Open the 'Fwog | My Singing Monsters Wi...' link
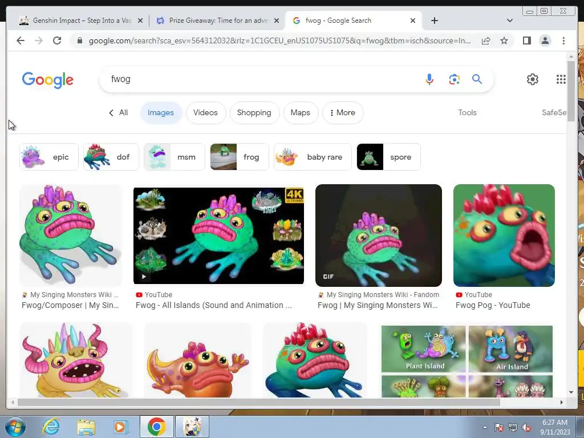The height and width of the screenshot is (438, 584). click(378, 305)
